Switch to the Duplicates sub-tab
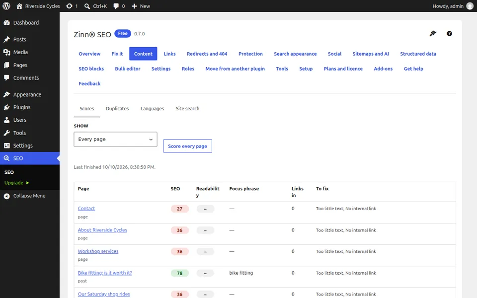The image size is (477, 298). click(x=117, y=109)
